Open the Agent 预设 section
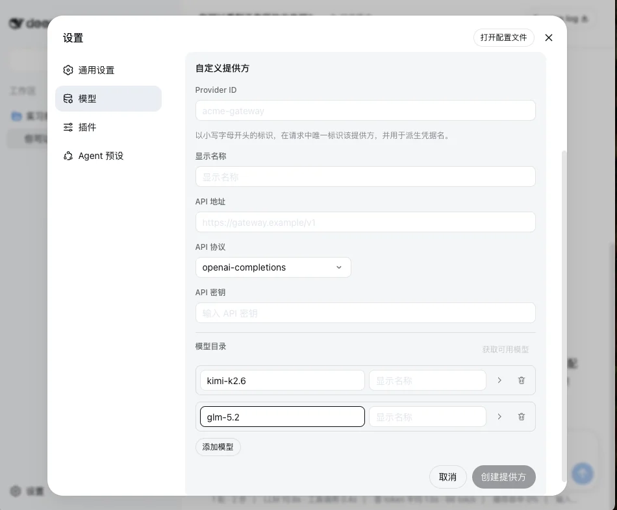Screen dimensions: 617x510 click(x=108, y=156)
